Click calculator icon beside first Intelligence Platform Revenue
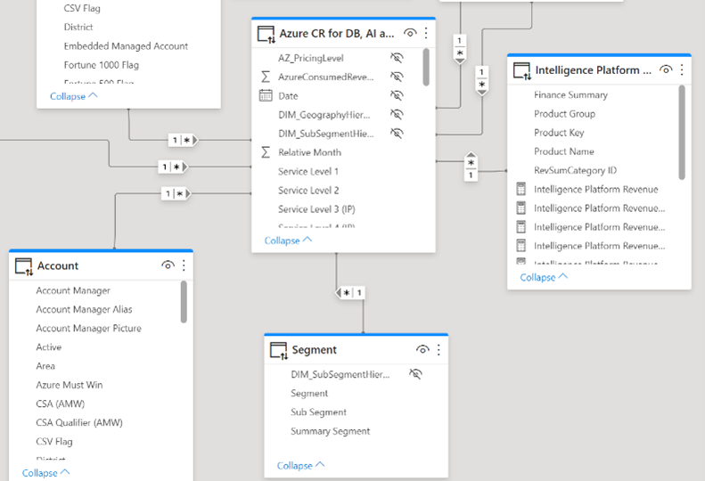Image resolution: width=705 pixels, height=481 pixels. (521, 189)
